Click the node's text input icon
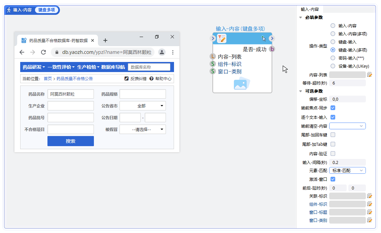This screenshot has width=381, height=233. 221,39
